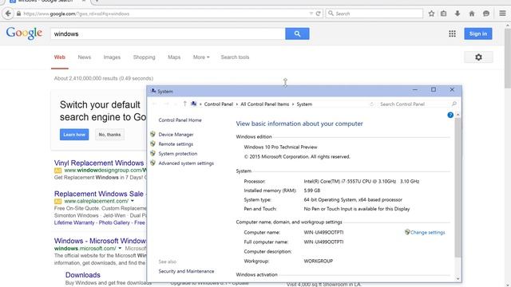
Task: Click the Windows 10 Pro Technical Preview text
Action: point(280,147)
